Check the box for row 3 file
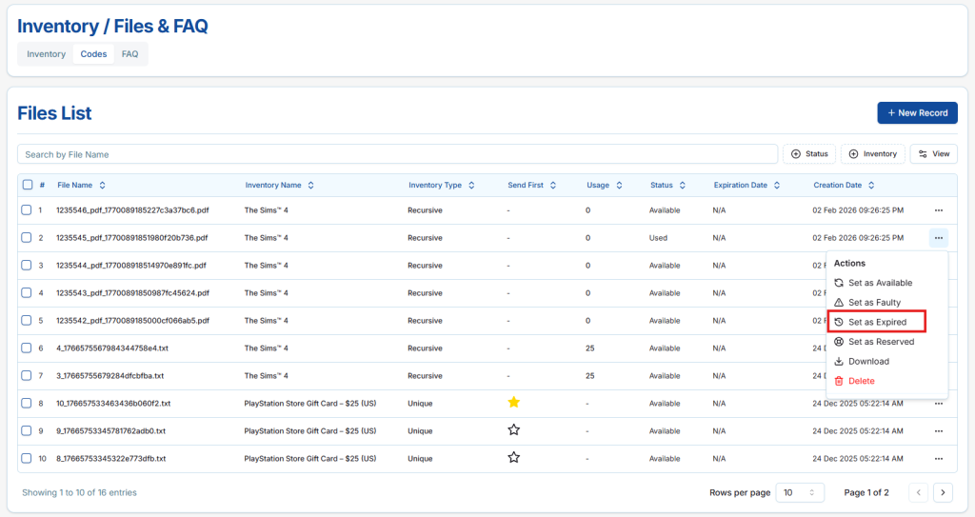Image resolution: width=975 pixels, height=517 pixels. coord(27,266)
